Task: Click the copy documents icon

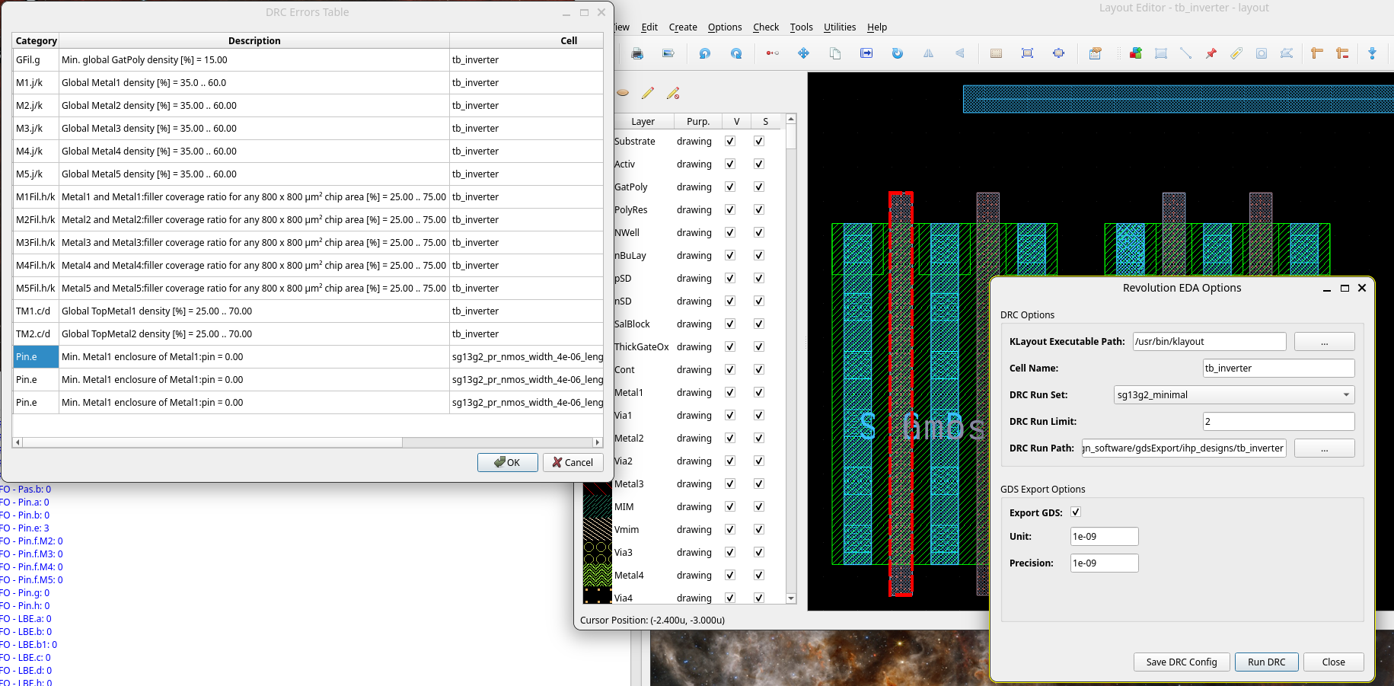Action: click(835, 53)
